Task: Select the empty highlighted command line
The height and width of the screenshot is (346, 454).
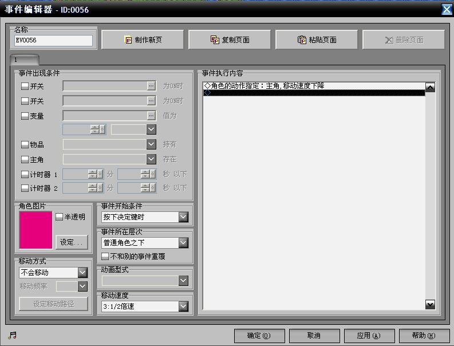Action: [314, 93]
